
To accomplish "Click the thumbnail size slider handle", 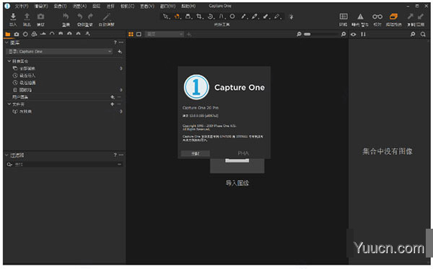I will [x=307, y=34].
